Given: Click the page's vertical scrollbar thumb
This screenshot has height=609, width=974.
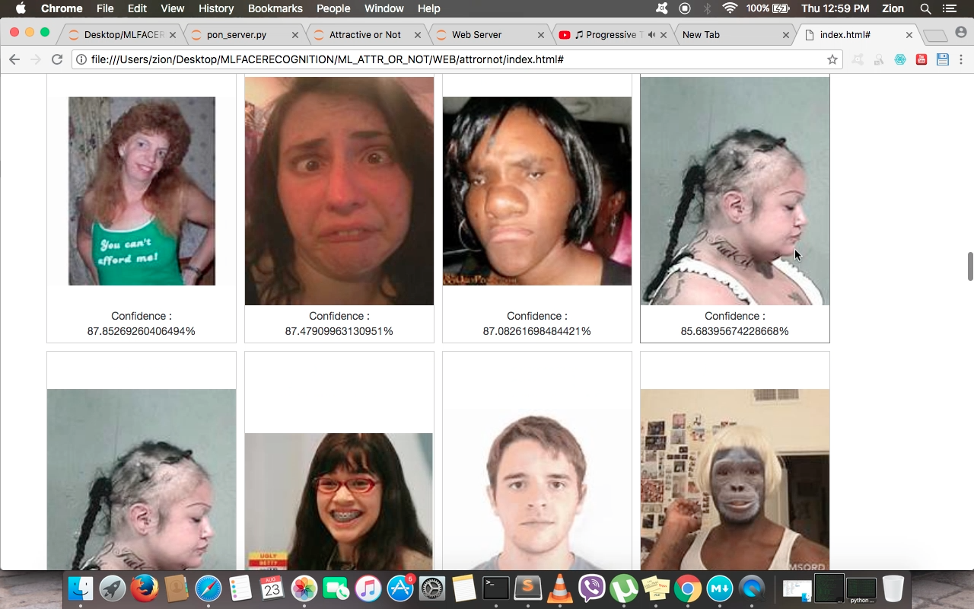Looking at the screenshot, I should 969,266.
